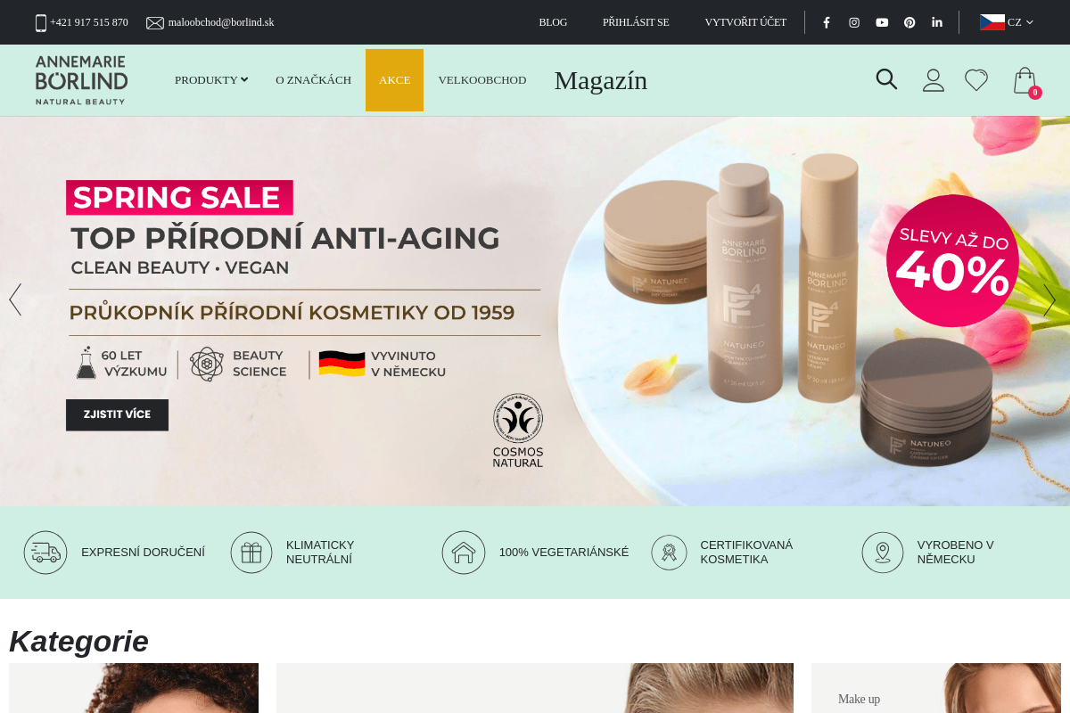The width and height of the screenshot is (1070, 713).
Task: Open the Pinterest icon
Action: point(909,22)
